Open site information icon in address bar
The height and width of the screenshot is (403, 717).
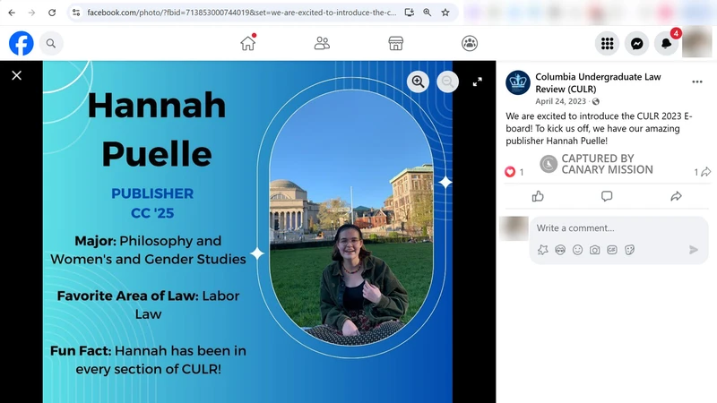(x=76, y=13)
